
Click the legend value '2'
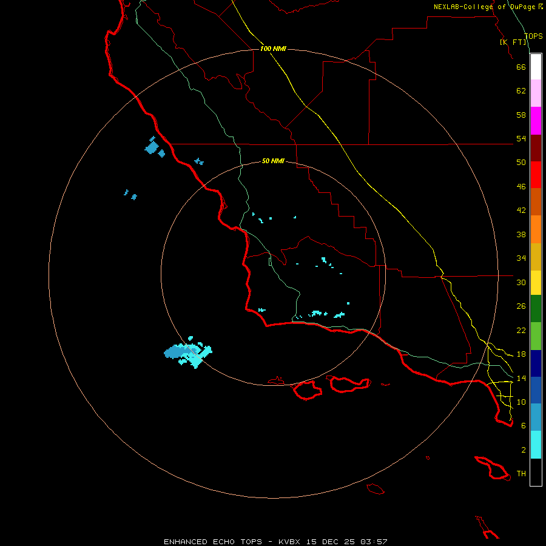click(x=524, y=450)
